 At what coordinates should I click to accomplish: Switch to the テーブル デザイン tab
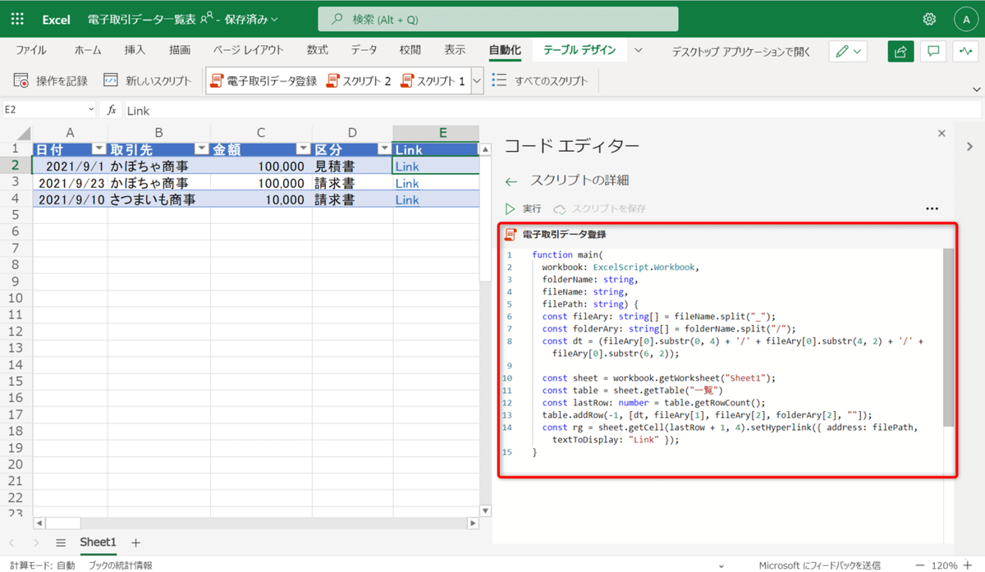point(580,50)
